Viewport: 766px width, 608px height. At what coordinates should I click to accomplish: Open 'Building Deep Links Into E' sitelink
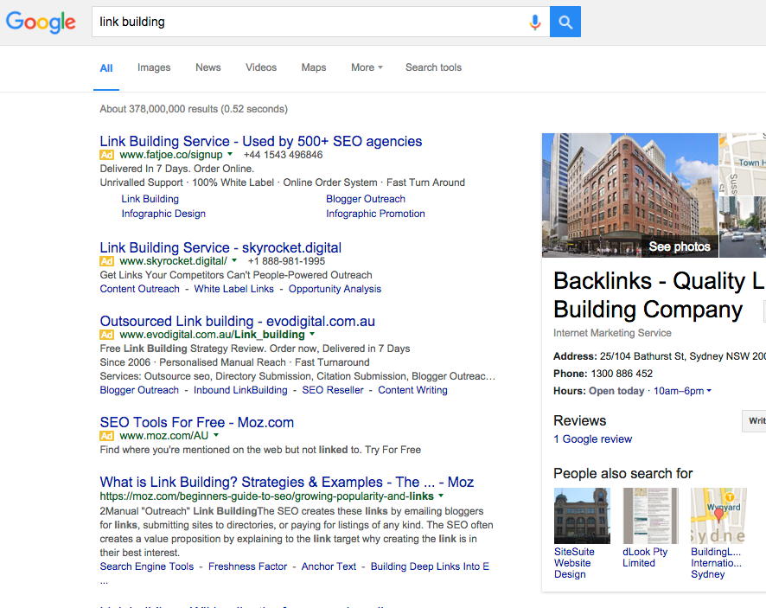point(430,566)
